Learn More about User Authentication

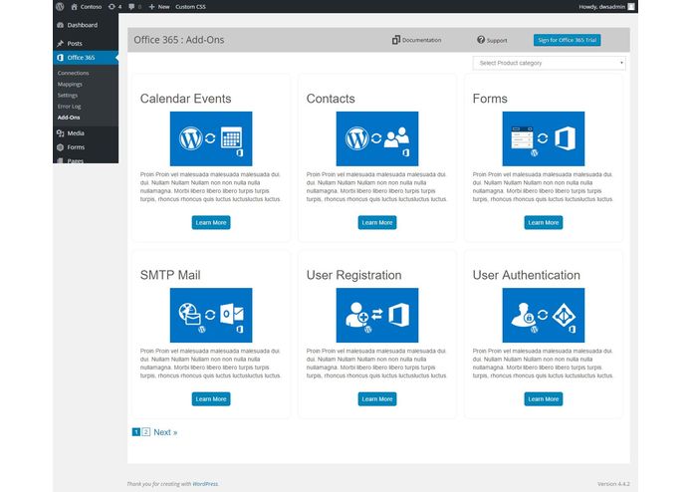(544, 399)
